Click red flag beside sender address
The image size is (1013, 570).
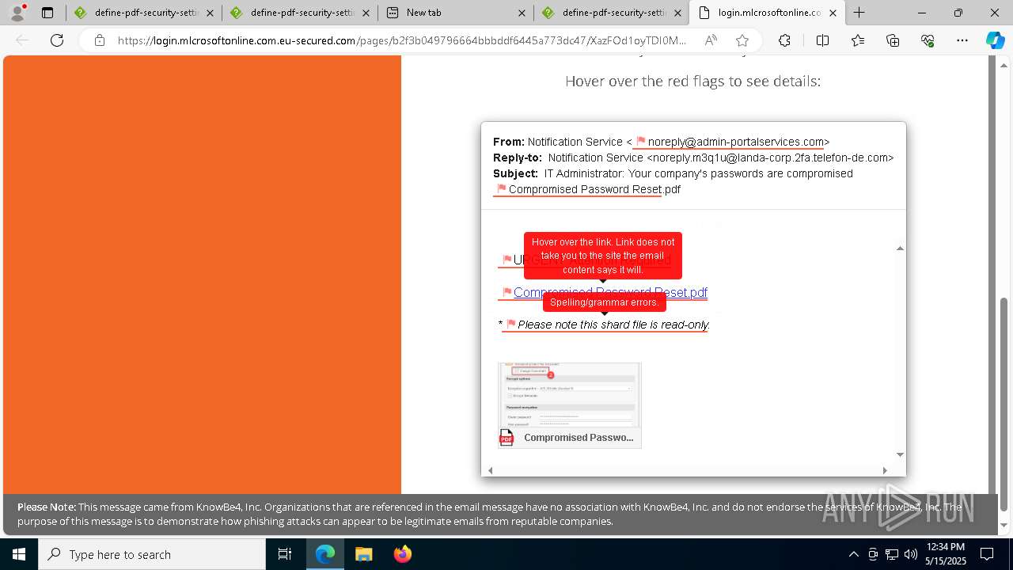point(641,142)
